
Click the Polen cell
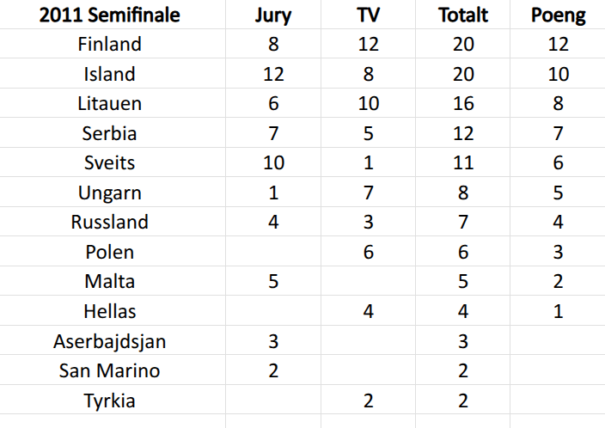pyautogui.click(x=109, y=252)
